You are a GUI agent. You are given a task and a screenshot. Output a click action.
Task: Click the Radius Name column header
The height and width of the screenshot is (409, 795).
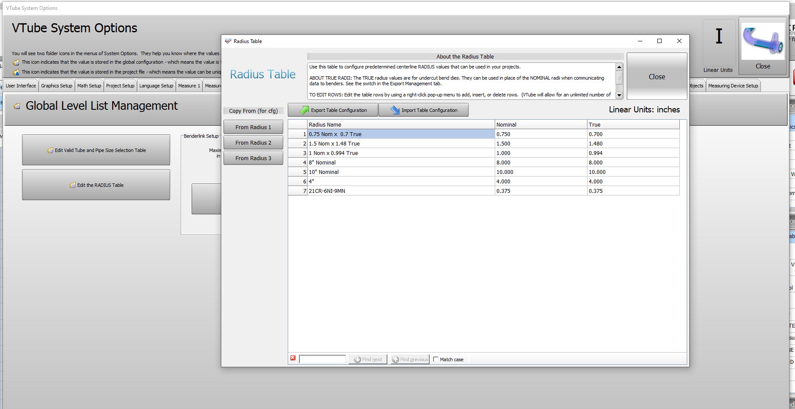[x=401, y=124]
